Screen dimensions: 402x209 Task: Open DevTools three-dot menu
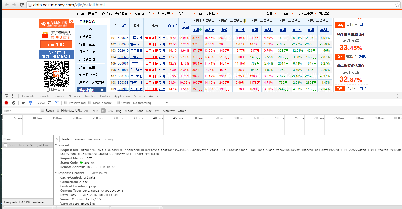[x=398, y=96]
